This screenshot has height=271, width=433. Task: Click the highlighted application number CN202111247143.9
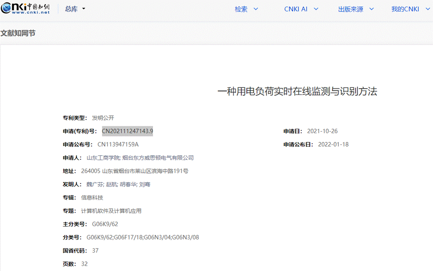click(127, 131)
